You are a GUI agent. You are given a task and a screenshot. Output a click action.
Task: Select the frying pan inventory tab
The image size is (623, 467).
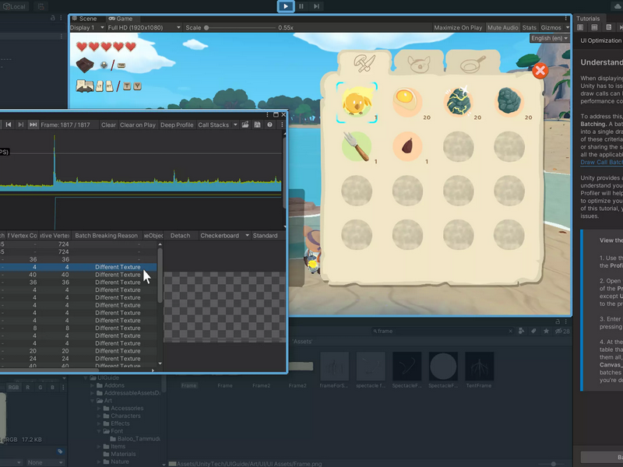click(x=473, y=63)
